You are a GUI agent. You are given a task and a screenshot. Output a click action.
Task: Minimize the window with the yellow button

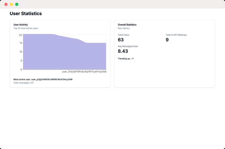(x=11, y=4)
